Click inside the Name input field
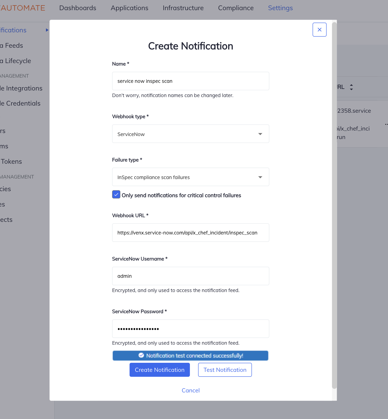This screenshot has height=419, width=388. (x=190, y=81)
